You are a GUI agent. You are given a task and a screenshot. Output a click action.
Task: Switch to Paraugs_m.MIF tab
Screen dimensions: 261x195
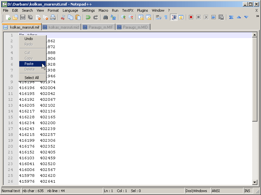pyautogui.click(x=99, y=27)
